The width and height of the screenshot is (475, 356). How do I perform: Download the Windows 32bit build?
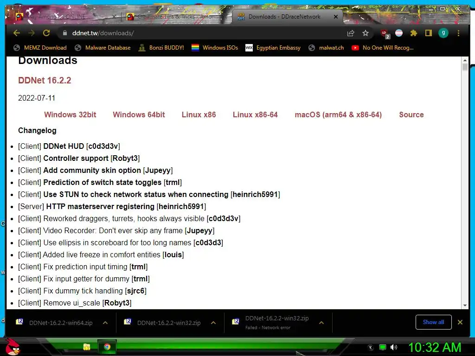point(70,115)
